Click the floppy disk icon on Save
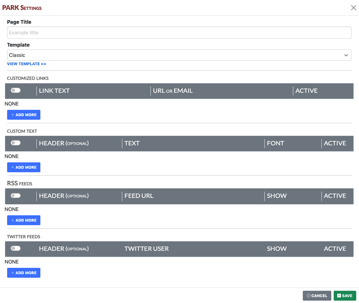The width and height of the screenshot is (359, 303). click(x=339, y=295)
